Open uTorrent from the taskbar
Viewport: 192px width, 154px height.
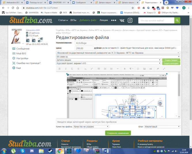pos(13,151)
